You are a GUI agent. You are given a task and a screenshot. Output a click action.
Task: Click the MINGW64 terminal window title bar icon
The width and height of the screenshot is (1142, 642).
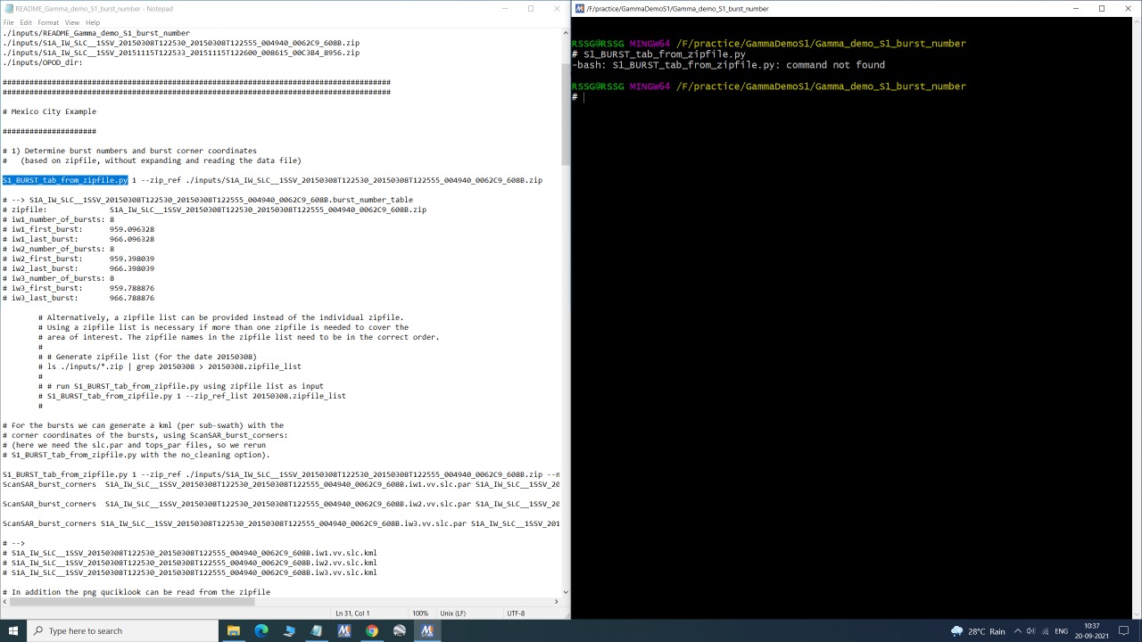pos(580,9)
